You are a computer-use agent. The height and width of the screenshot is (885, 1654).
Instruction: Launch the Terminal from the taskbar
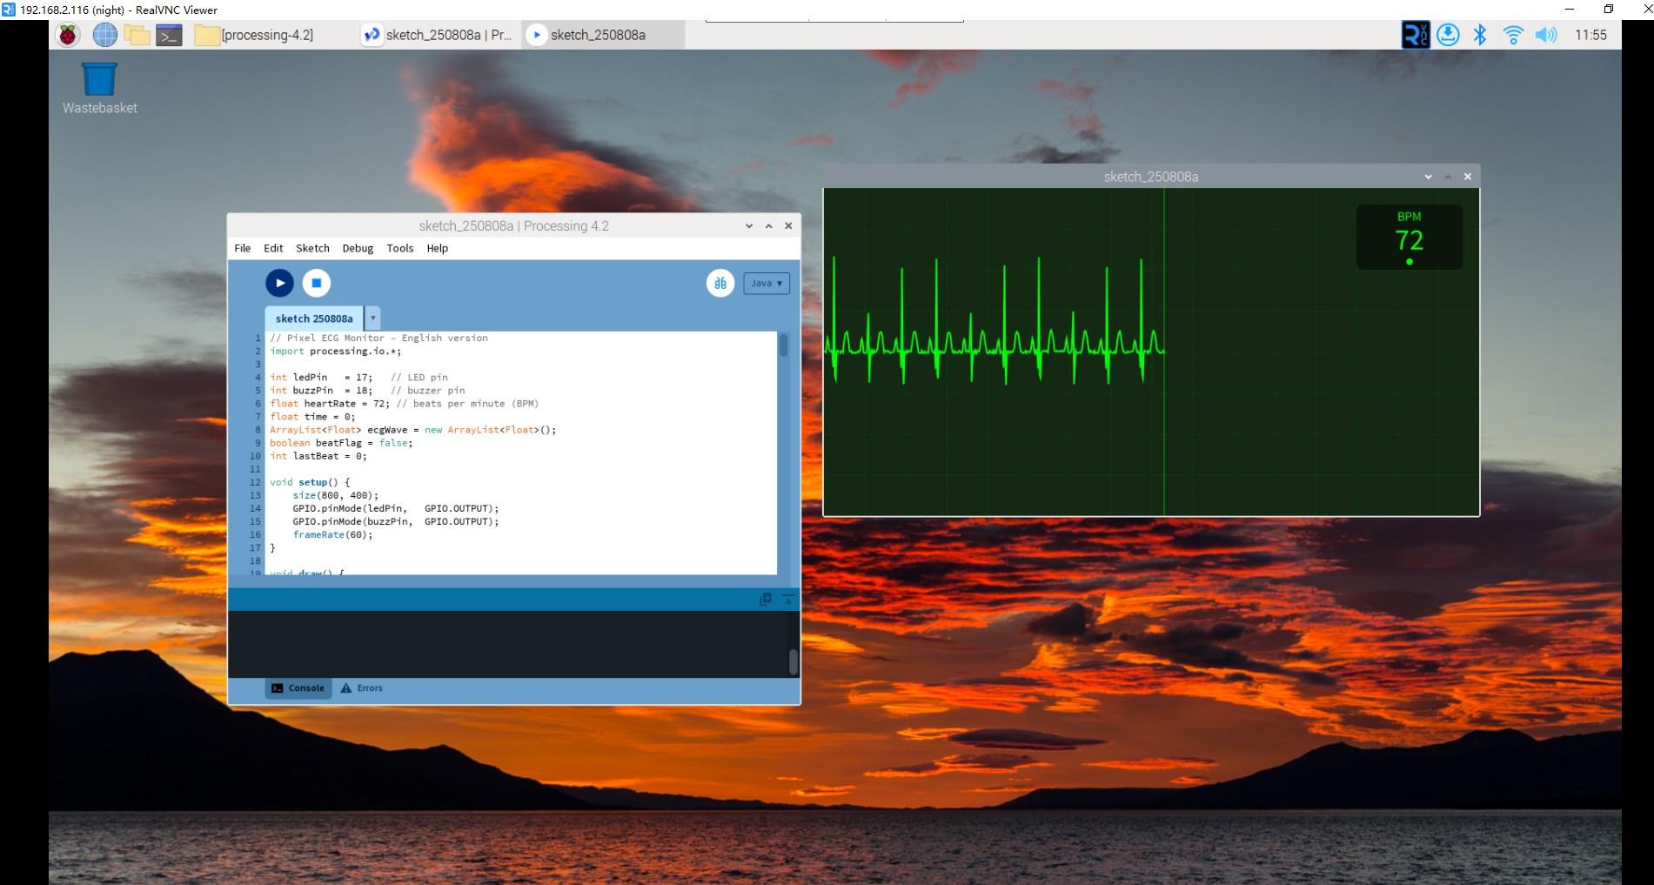(x=169, y=35)
